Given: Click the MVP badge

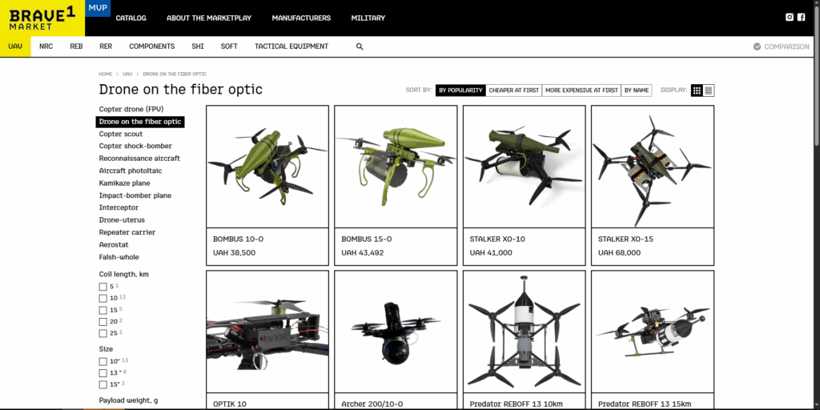Looking at the screenshot, I should [x=97, y=8].
